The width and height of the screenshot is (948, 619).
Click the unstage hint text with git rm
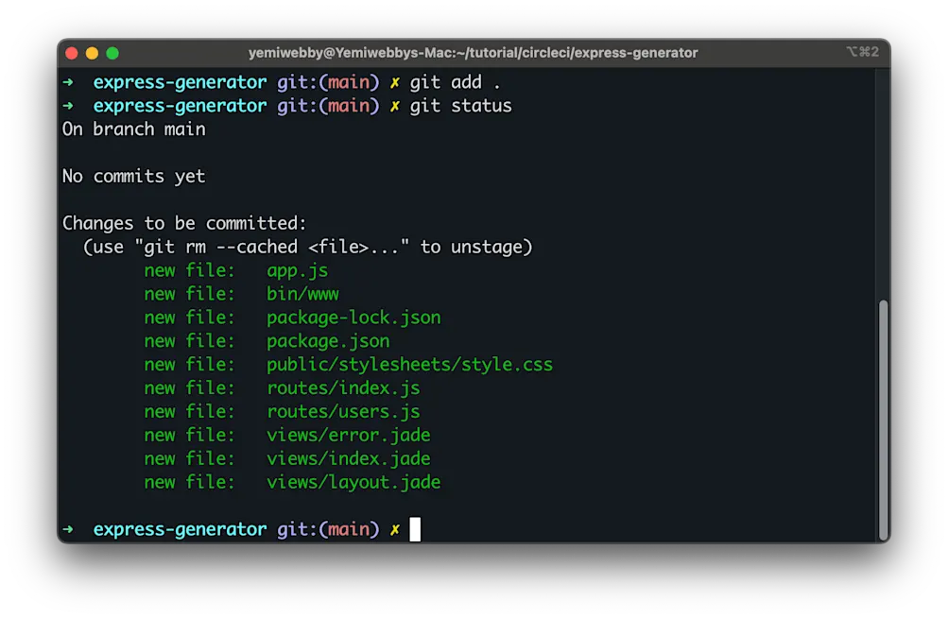coord(307,247)
